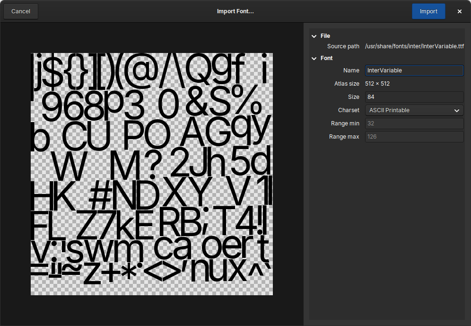The width and height of the screenshot is (471, 326).
Task: Click the ASCII Printable combo box
Action: coord(414,110)
